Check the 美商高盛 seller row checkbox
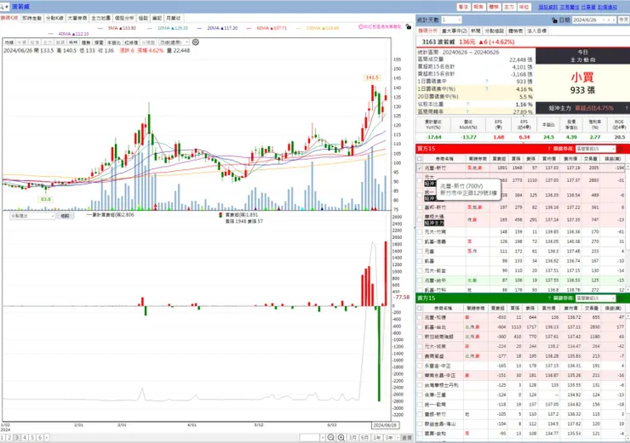This screenshot has width=630, height=443. point(420,356)
